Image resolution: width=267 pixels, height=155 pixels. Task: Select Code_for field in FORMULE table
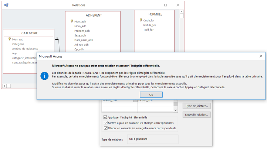(x=149, y=20)
